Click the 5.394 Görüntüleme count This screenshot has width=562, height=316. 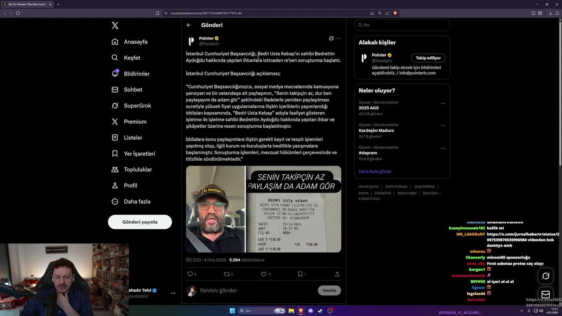247,260
